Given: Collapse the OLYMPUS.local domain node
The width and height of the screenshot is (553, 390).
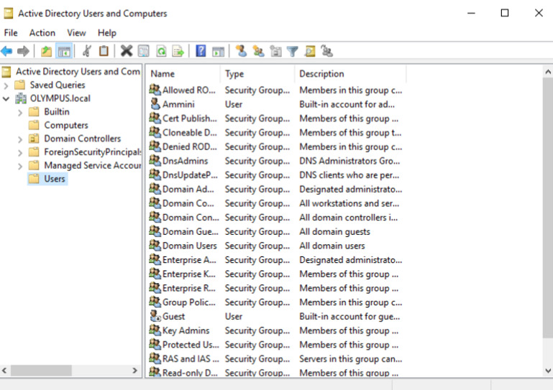Looking at the screenshot, I should point(6,98).
